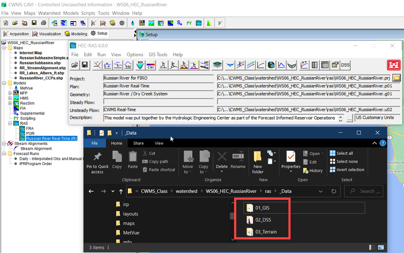
Task: Open recent locations dropdown in Explorer navigation
Action: point(112,191)
